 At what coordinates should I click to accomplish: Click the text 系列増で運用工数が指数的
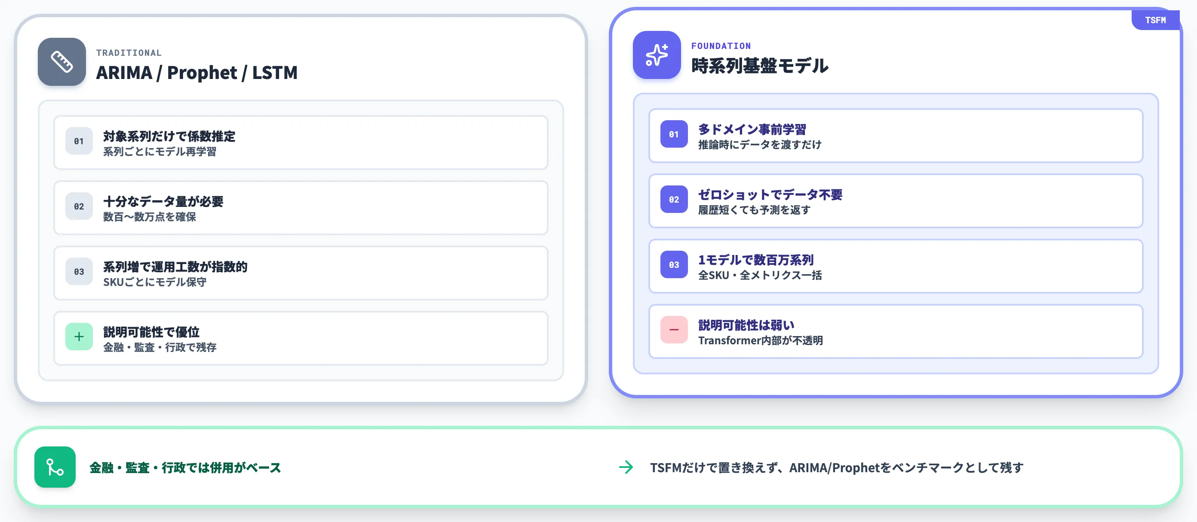(x=175, y=266)
